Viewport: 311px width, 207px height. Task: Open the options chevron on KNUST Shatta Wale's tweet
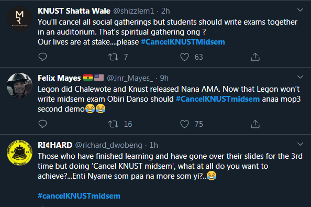[x=300, y=10]
